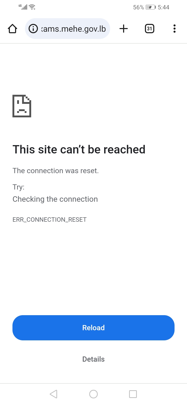Click the blue Reload button
187x405 pixels.
(94, 328)
